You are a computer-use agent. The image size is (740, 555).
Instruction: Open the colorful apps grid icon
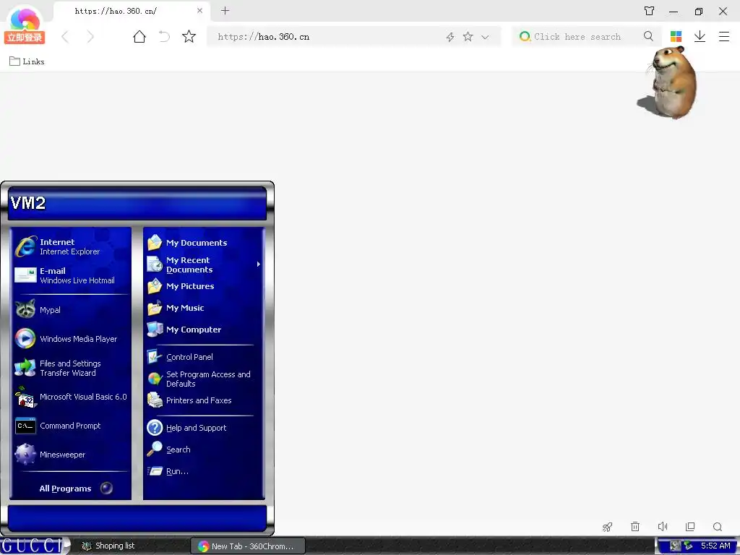(x=676, y=36)
